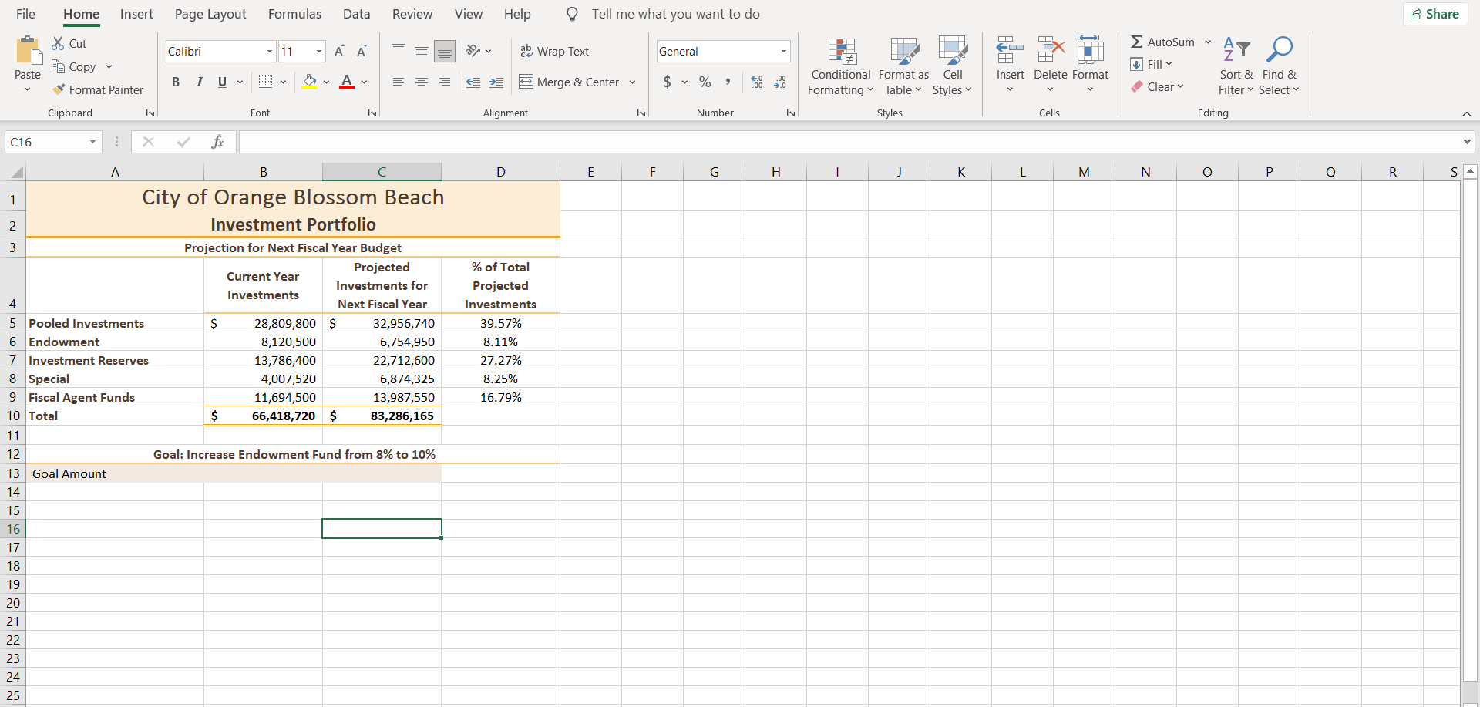Screen dimensions: 1480x707
Task: Click the Tell me search field
Action: click(x=675, y=14)
